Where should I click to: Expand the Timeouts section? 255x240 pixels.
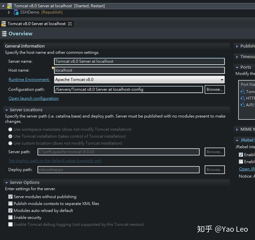[237, 57]
